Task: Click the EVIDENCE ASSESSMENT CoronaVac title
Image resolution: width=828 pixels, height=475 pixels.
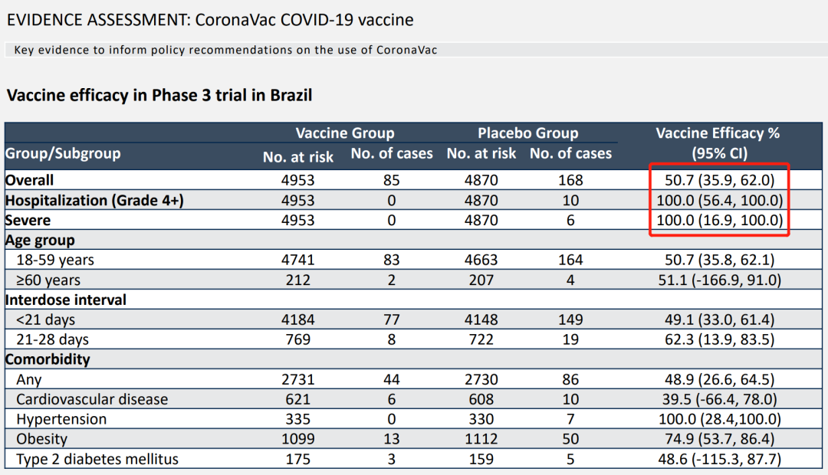Action: coord(210,20)
